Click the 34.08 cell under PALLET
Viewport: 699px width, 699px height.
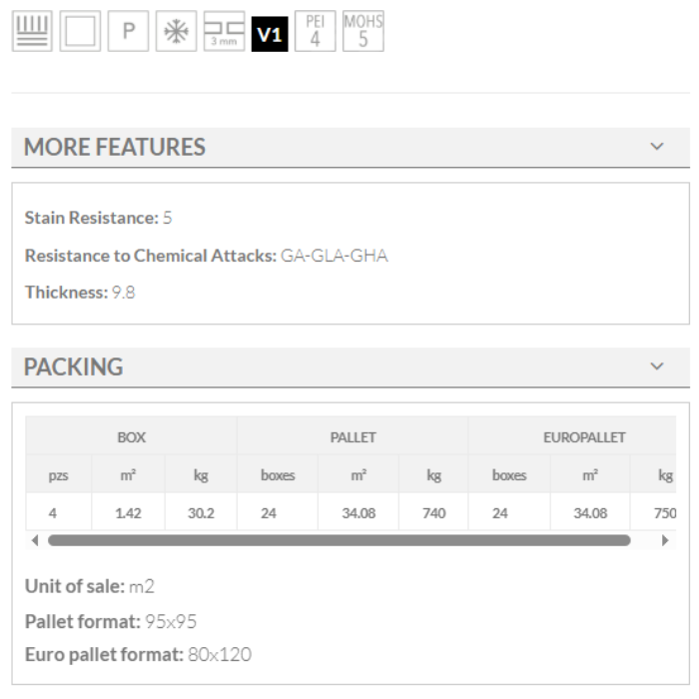357,513
